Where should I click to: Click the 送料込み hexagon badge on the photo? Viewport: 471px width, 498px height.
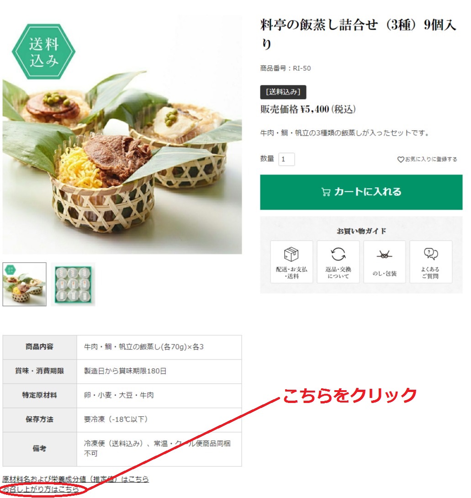point(44,52)
